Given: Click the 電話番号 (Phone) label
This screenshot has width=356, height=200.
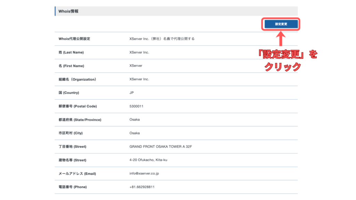Looking at the screenshot, I should pos(73,187).
